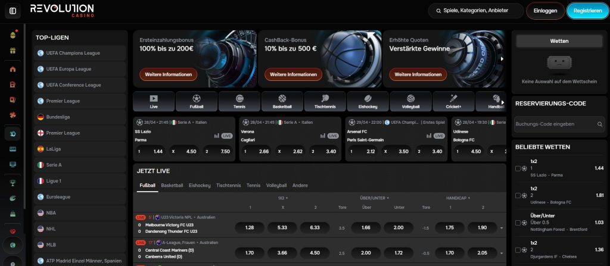Select the Tennis sport category
Screen dimensions: 610x266
click(239, 102)
